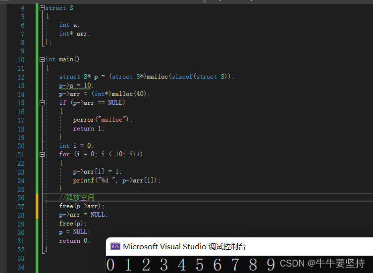The height and width of the screenshot is (273, 373).
Task: Click line number 34 in the gutter
Action: (21, 267)
